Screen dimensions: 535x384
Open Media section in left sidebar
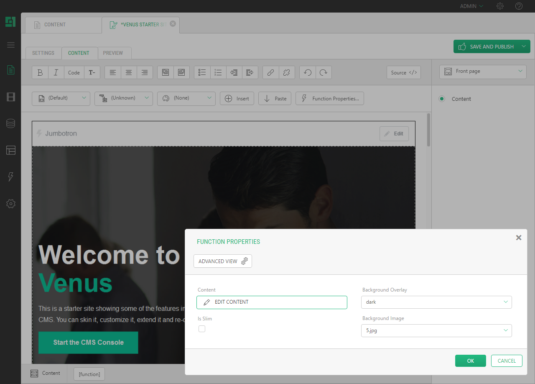point(11,97)
